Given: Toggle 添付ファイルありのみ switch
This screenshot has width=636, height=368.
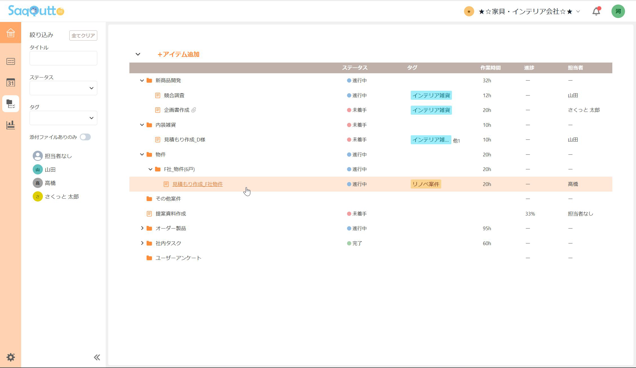Looking at the screenshot, I should [x=85, y=137].
